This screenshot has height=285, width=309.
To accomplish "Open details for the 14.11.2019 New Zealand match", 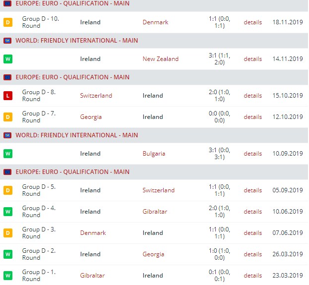I will (x=252, y=59).
